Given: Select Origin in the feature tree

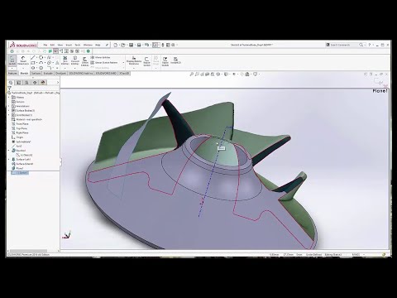Looking at the screenshot, I should pos(17,137).
